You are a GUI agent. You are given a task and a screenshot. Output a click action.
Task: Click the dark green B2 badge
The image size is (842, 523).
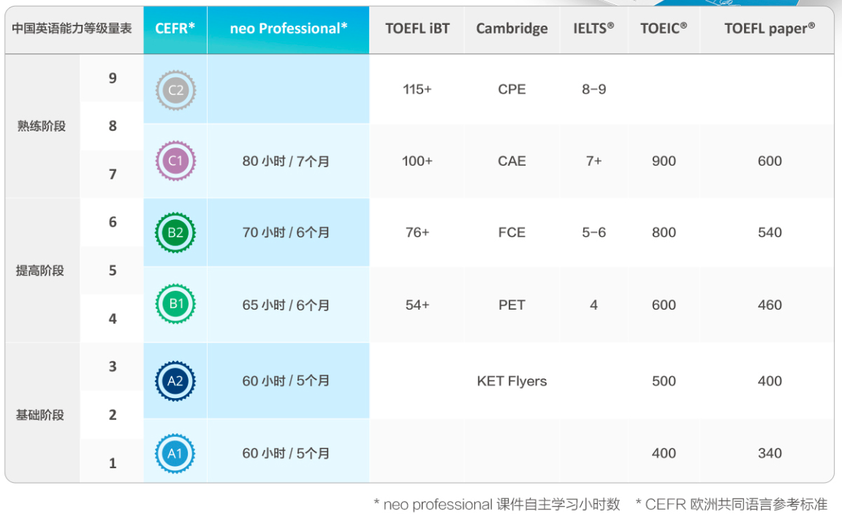[x=175, y=233]
